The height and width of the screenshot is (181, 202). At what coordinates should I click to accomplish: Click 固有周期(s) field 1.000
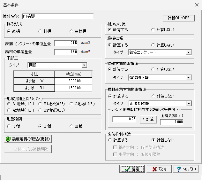[x=172, y=122]
